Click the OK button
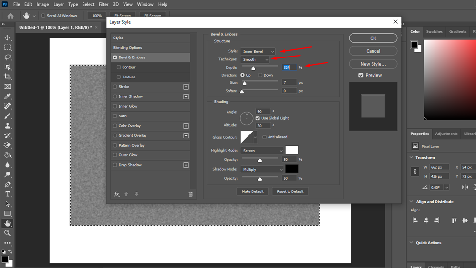This screenshot has height=268, width=476. pos(373,38)
